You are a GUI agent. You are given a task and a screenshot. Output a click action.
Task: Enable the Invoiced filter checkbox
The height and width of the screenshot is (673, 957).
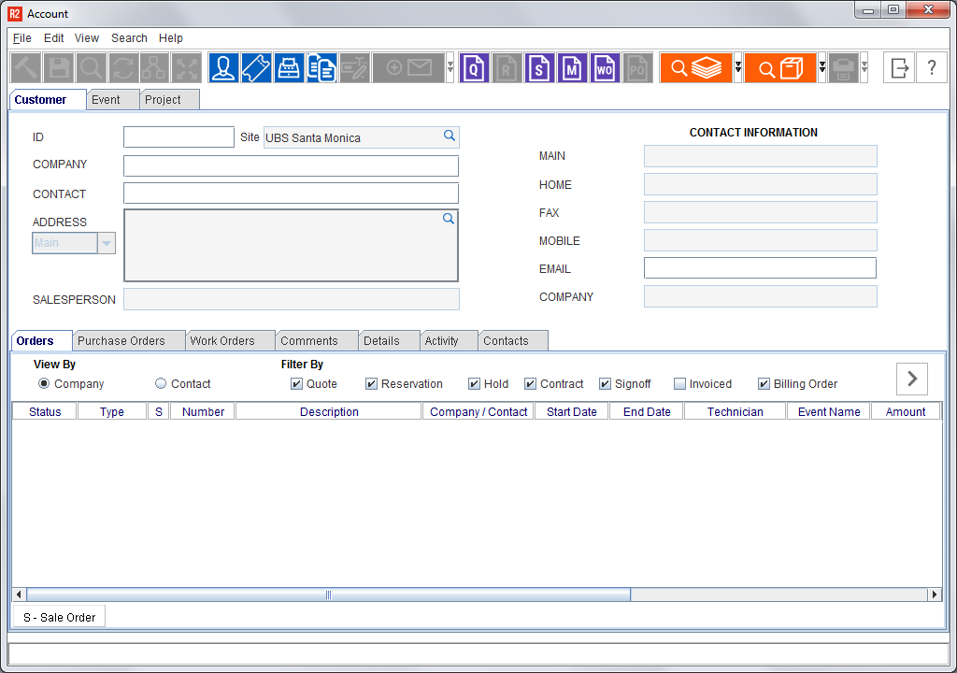tap(679, 384)
